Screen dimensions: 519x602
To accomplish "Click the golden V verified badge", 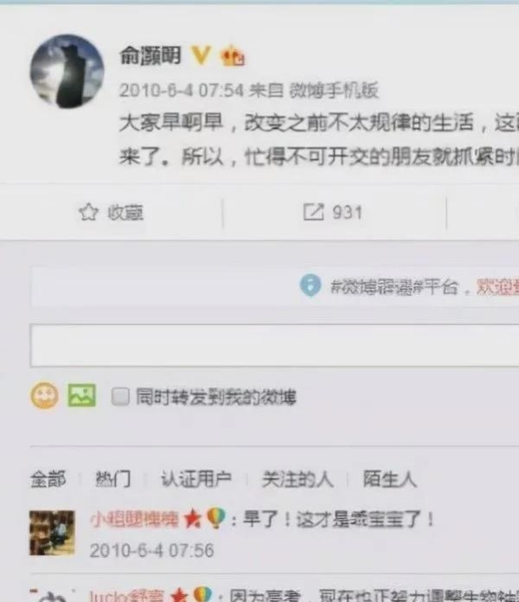I will coord(201,55).
